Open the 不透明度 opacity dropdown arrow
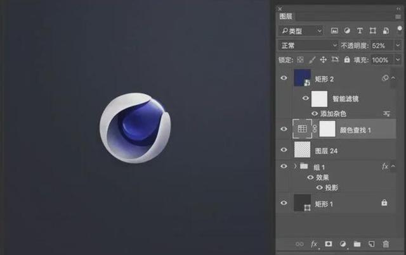406x255 pixels. coord(398,46)
